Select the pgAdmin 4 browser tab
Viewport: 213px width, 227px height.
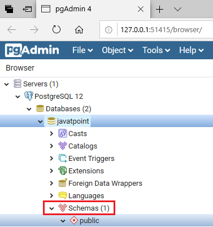(x=93, y=9)
